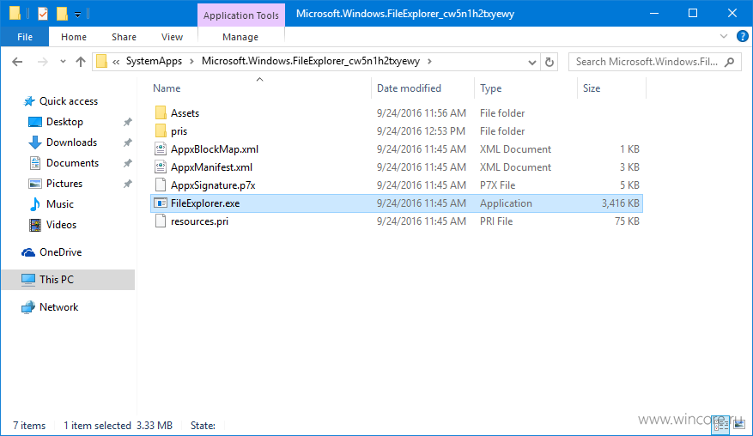Click the folder icon at title bar left
Image resolution: width=753 pixels, height=436 pixels.
coord(15,13)
